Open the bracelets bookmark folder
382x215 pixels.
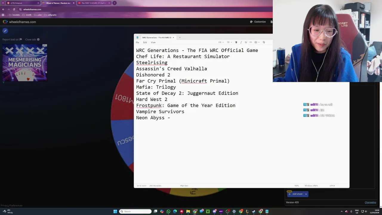tap(14, 15)
